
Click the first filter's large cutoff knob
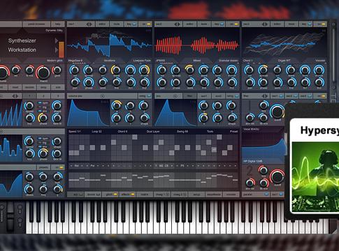(x=277, y=112)
